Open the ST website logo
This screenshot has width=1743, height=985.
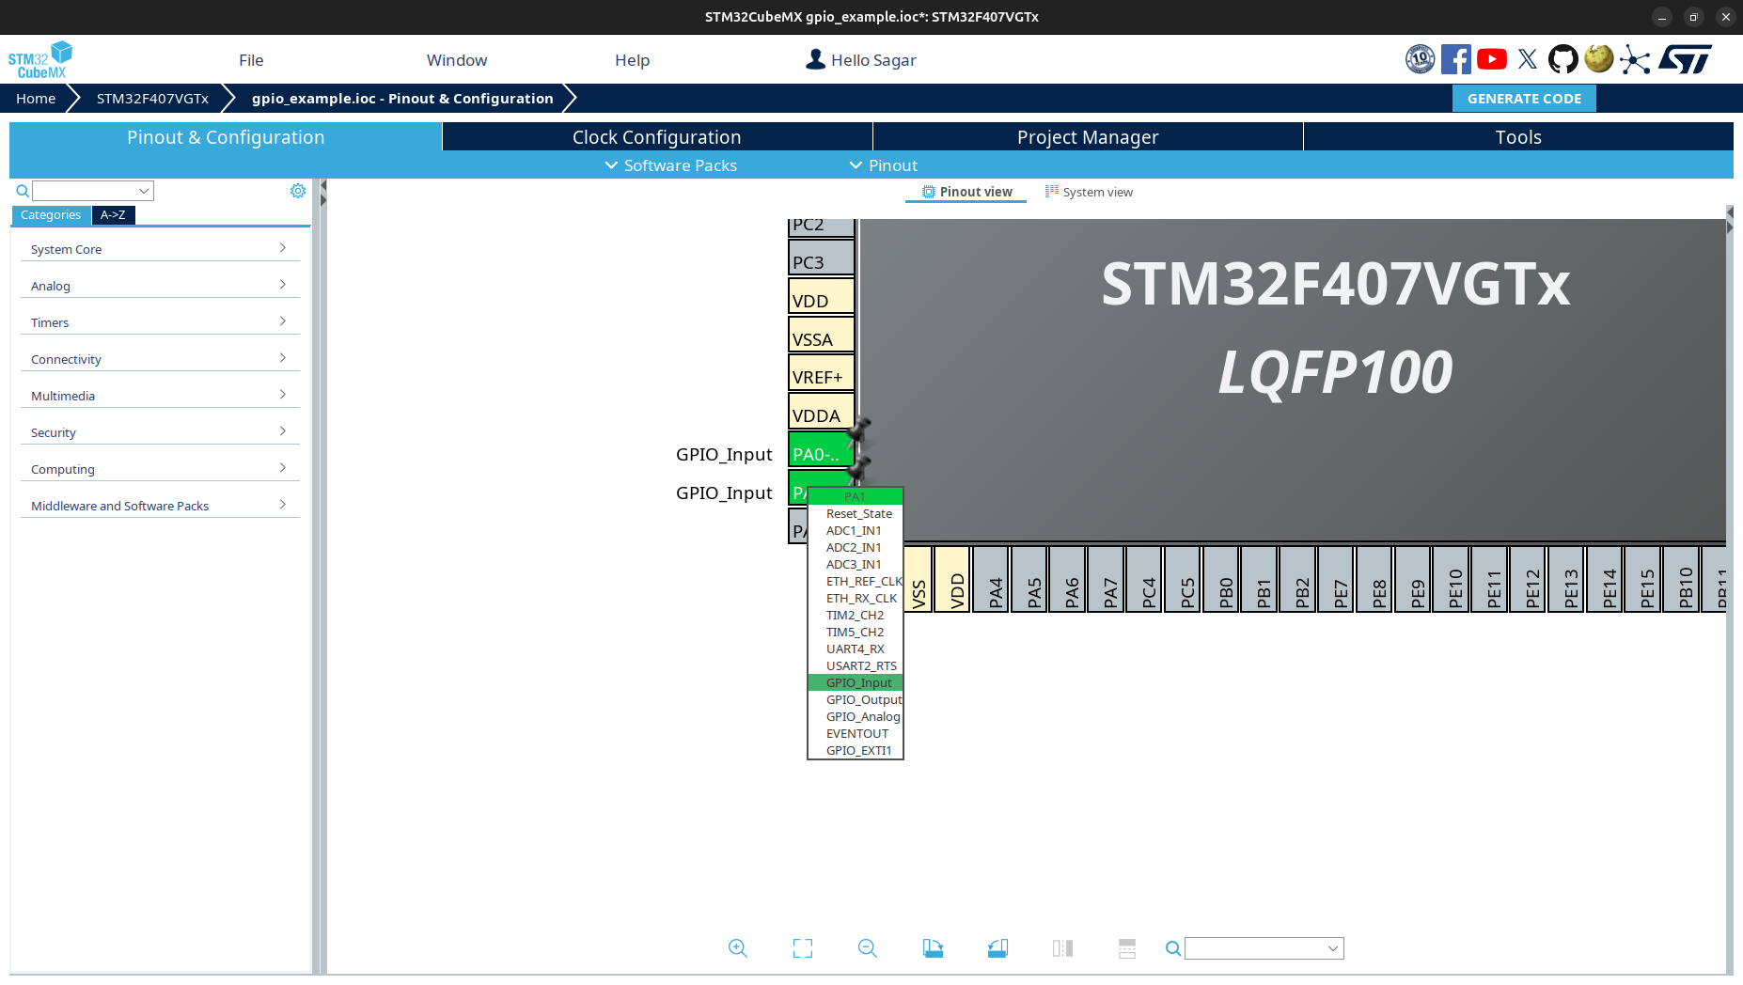pyautogui.click(x=1685, y=59)
